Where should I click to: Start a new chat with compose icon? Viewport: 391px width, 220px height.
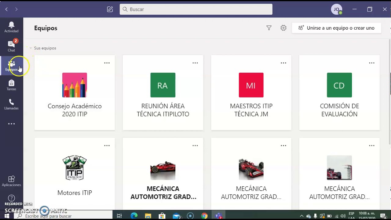click(110, 9)
